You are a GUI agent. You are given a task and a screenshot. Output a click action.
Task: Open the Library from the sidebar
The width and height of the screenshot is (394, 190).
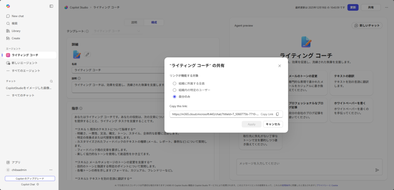(x=8, y=31)
